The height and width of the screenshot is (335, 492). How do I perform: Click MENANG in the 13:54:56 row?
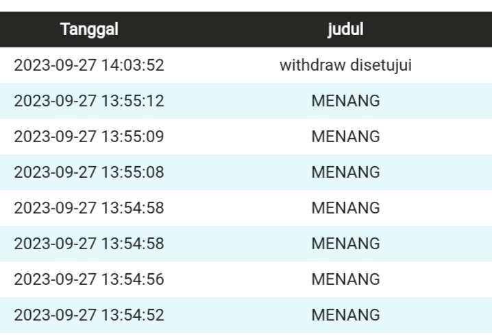[345, 279]
